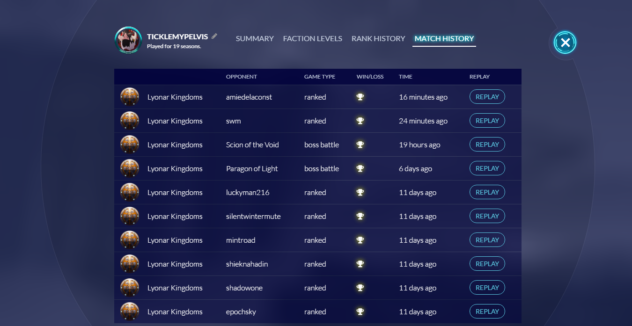Click 'boss battle' in Scion of the Void row
This screenshot has width=632, height=326.
(x=322, y=145)
